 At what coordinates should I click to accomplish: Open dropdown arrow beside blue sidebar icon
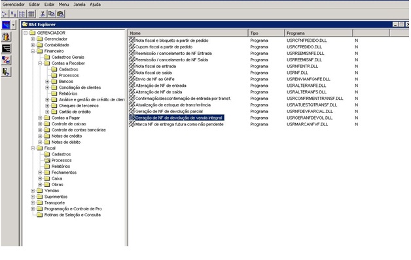click(x=14, y=25)
